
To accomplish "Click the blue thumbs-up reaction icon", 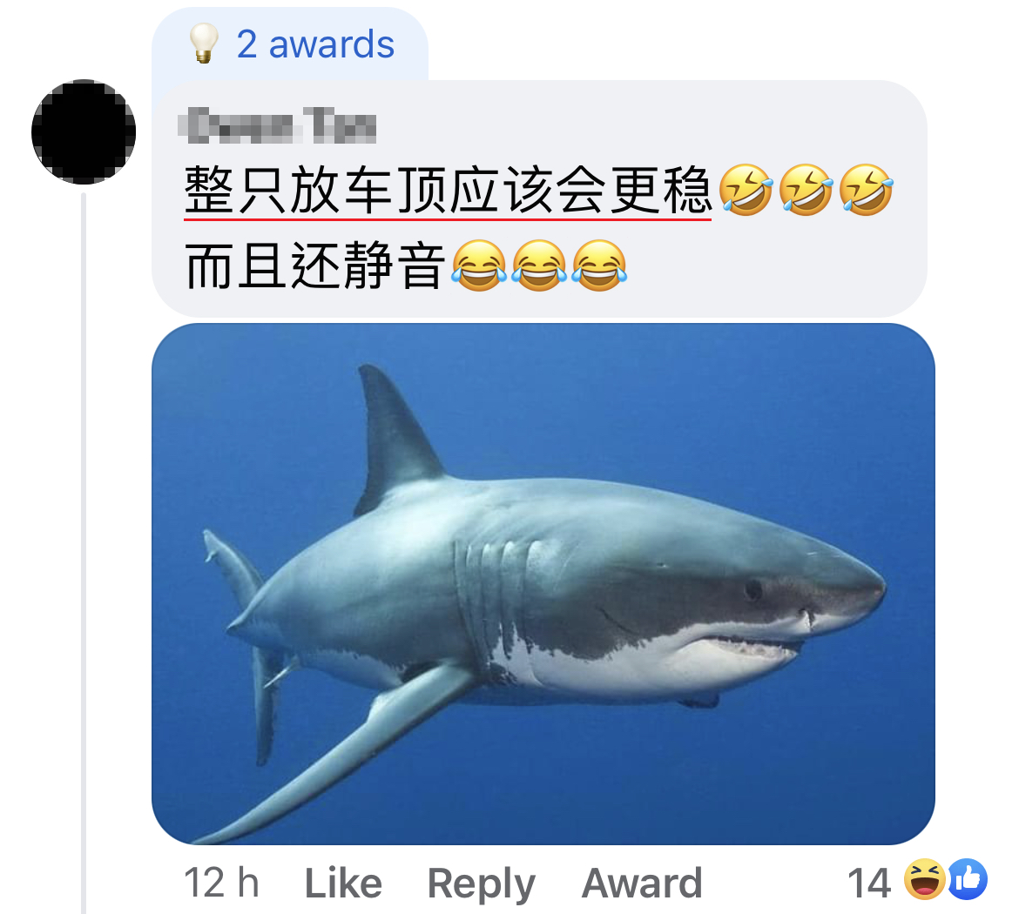I will pyautogui.click(x=968, y=879).
